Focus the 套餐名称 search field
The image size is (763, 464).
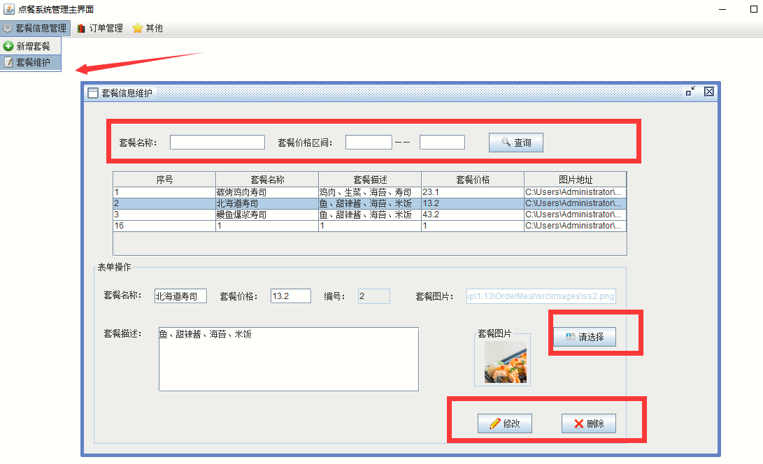tap(218, 143)
